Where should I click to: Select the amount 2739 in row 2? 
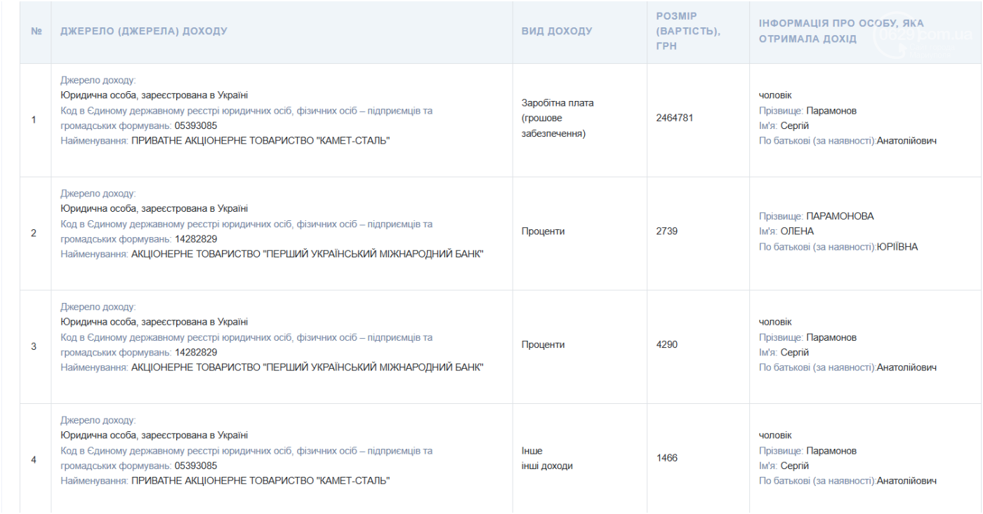click(x=667, y=231)
